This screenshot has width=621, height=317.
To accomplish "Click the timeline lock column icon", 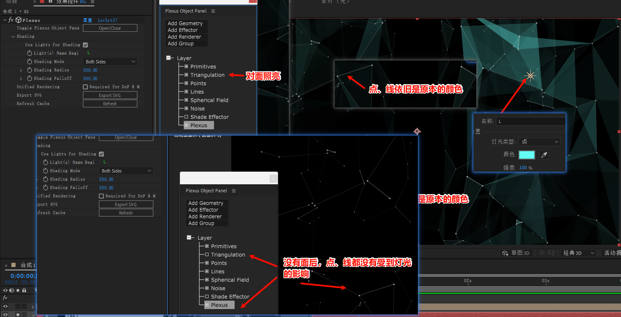I will (24, 290).
